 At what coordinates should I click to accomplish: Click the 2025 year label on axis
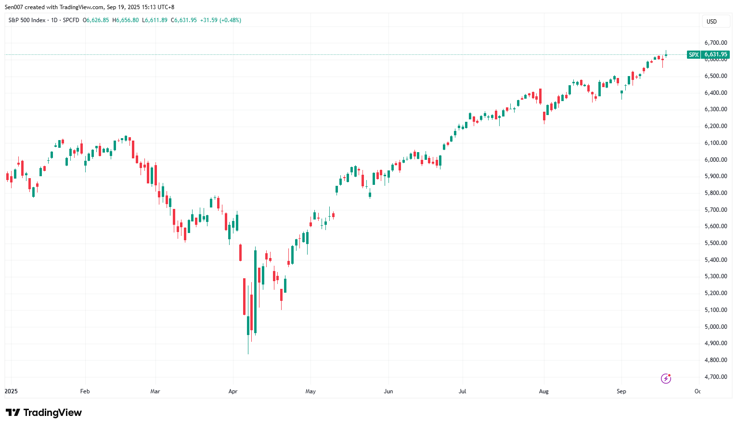11,391
